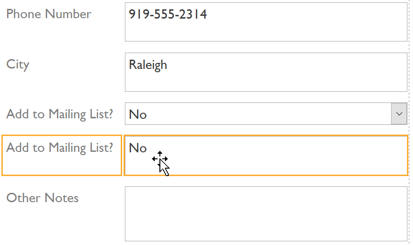
Task: Click the word Phone in the Phone Number label
Action: point(22,14)
